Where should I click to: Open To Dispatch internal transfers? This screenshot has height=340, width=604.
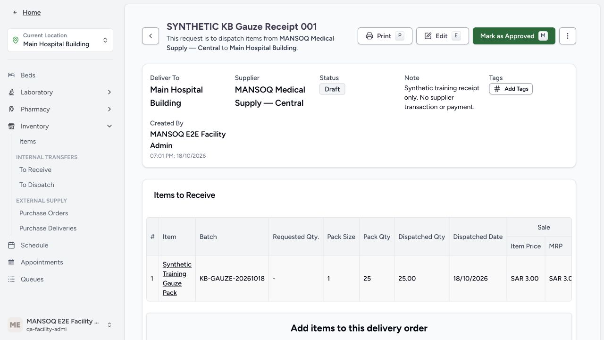[x=37, y=185]
